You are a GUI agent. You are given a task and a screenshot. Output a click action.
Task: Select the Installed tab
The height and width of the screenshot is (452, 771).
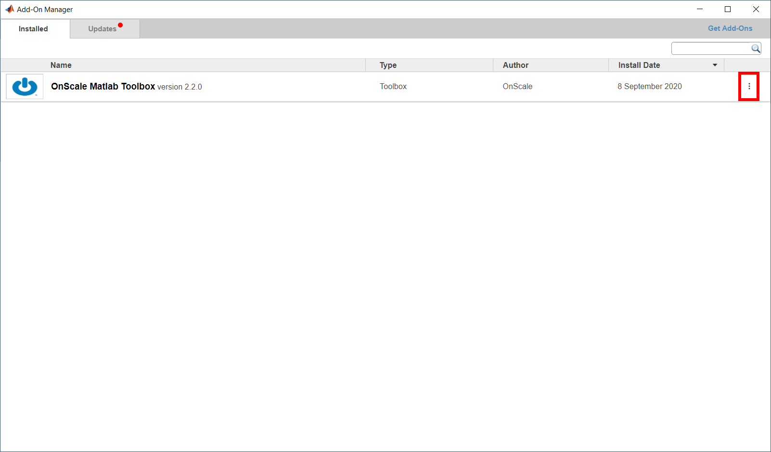(x=35, y=29)
